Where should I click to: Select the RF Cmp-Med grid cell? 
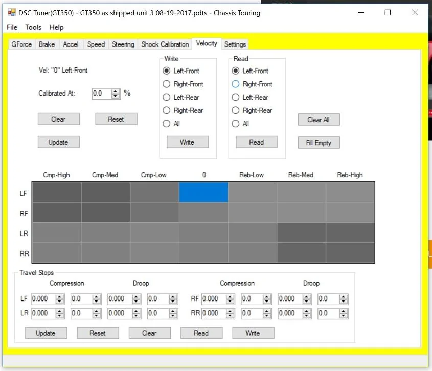pos(105,213)
